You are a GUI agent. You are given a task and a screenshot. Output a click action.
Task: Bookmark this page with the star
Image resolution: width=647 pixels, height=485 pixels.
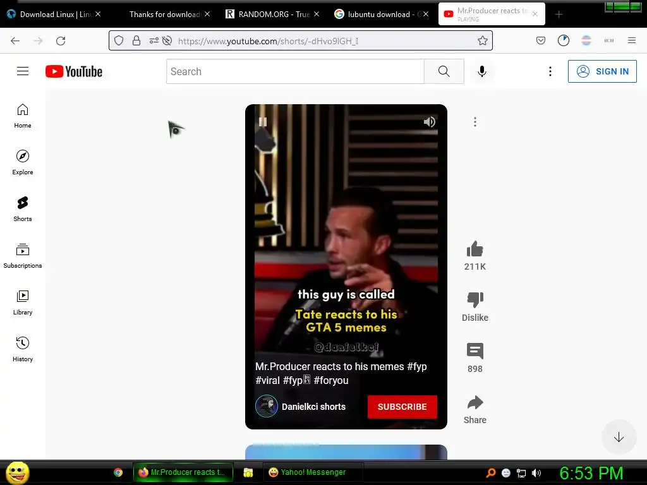pos(482,40)
